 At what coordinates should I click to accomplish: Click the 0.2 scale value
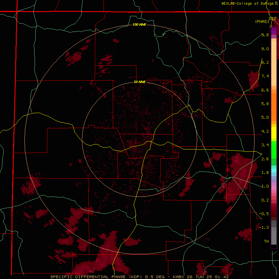point(265,200)
